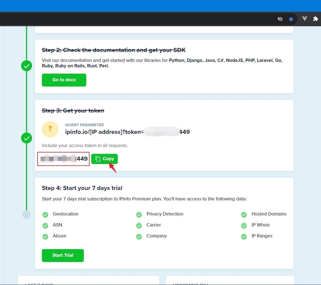Click the IP Ranges feature item
This screenshot has height=285, width=321.
[262, 236]
